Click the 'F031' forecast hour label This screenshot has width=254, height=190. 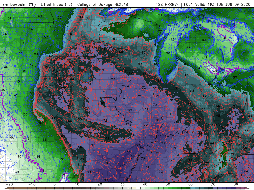pos(188,5)
